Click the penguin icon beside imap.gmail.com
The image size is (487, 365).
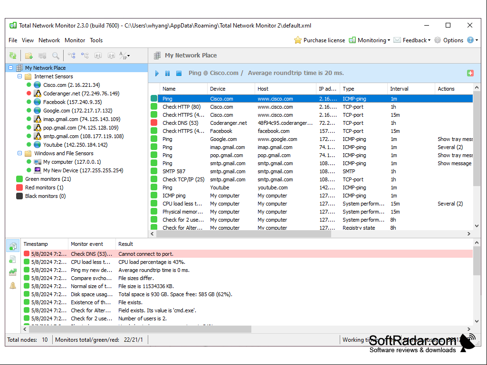[38, 119]
